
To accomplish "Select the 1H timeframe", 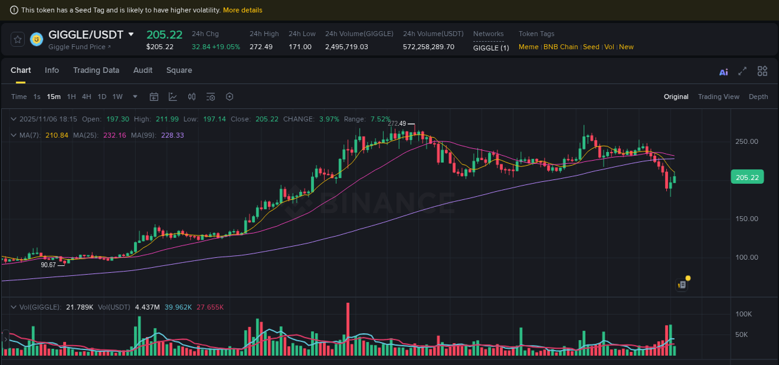I will tap(71, 97).
